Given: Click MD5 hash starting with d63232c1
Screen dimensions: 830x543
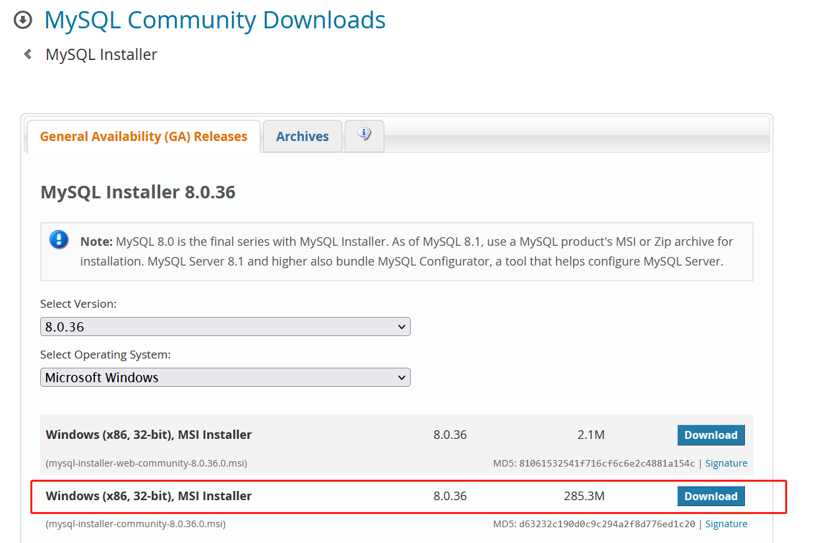Looking at the screenshot, I should tap(607, 525).
